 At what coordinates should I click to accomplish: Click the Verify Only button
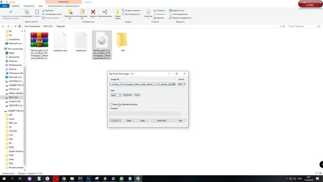coord(161,120)
